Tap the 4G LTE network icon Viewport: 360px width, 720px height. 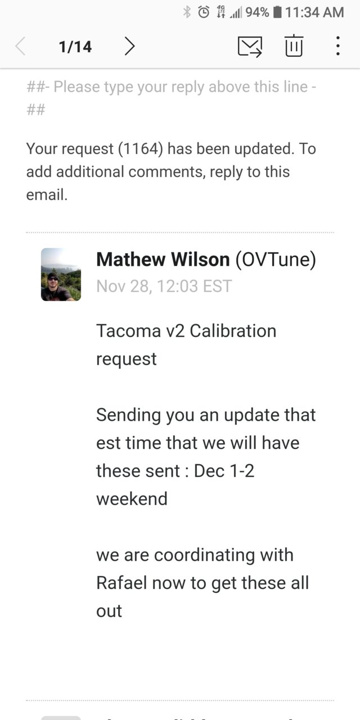(220, 12)
